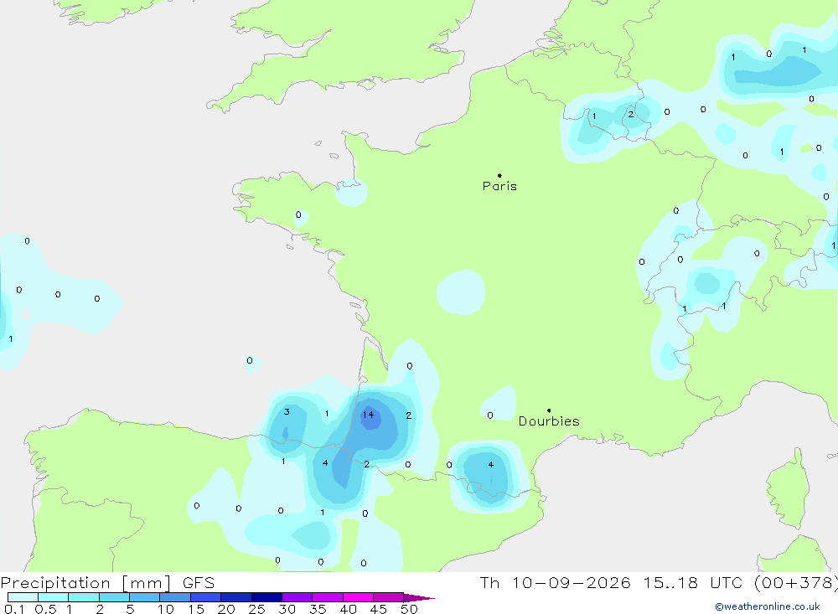This screenshot has height=614, width=838.
Task: Click the '50' legend scale label
Action: (409, 609)
